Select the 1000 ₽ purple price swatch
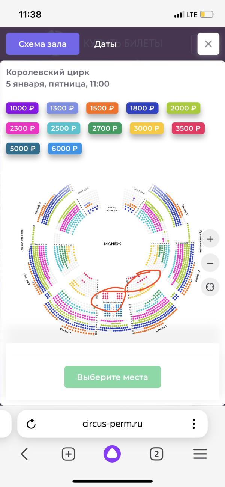The image size is (225, 487). [x=22, y=108]
